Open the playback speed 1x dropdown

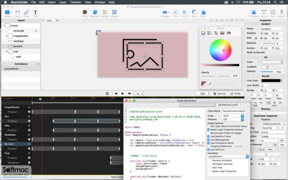pyautogui.click(x=139, y=94)
